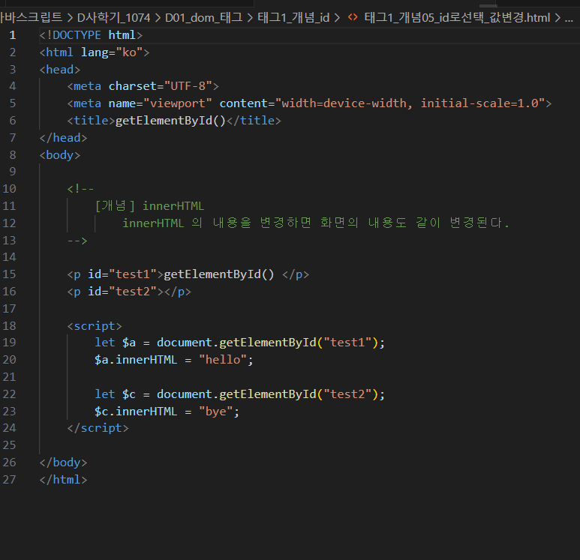Expand chevron after D01_dom_태그 breadcrumb
The width and height of the screenshot is (580, 560).
(x=250, y=18)
